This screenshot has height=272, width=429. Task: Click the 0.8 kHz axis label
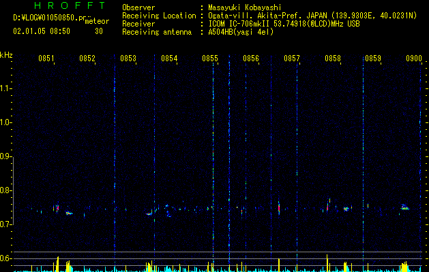point(5,190)
